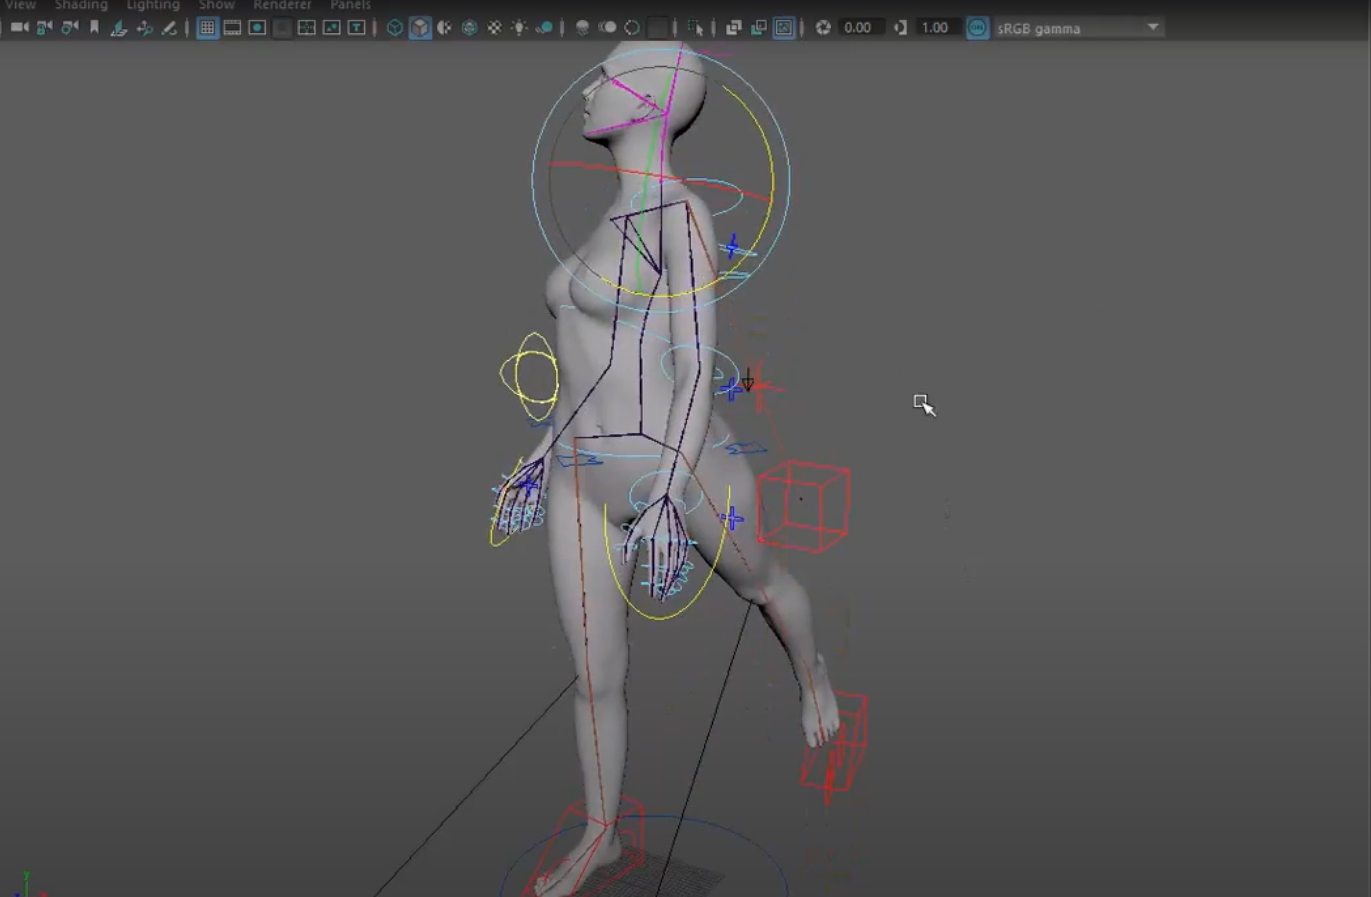Open the Renderer menu

pyautogui.click(x=282, y=5)
